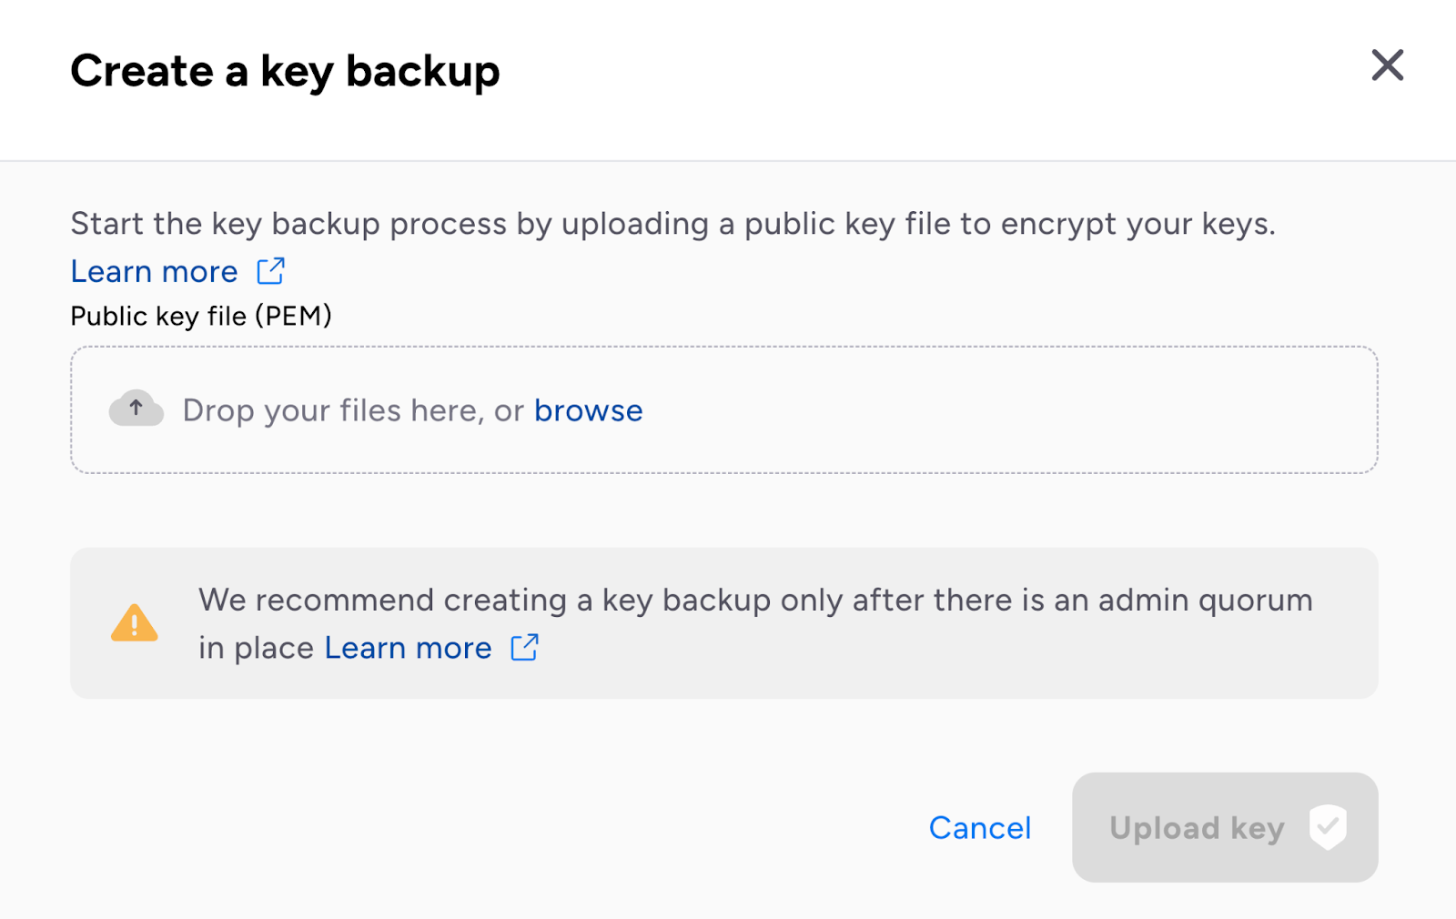Click the 'Start the key backup process' description
1456x919 pixels.
[673, 224]
